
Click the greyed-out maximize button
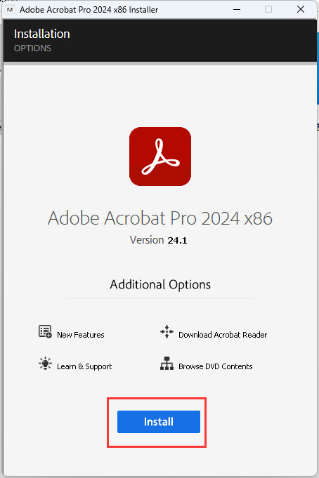click(268, 9)
